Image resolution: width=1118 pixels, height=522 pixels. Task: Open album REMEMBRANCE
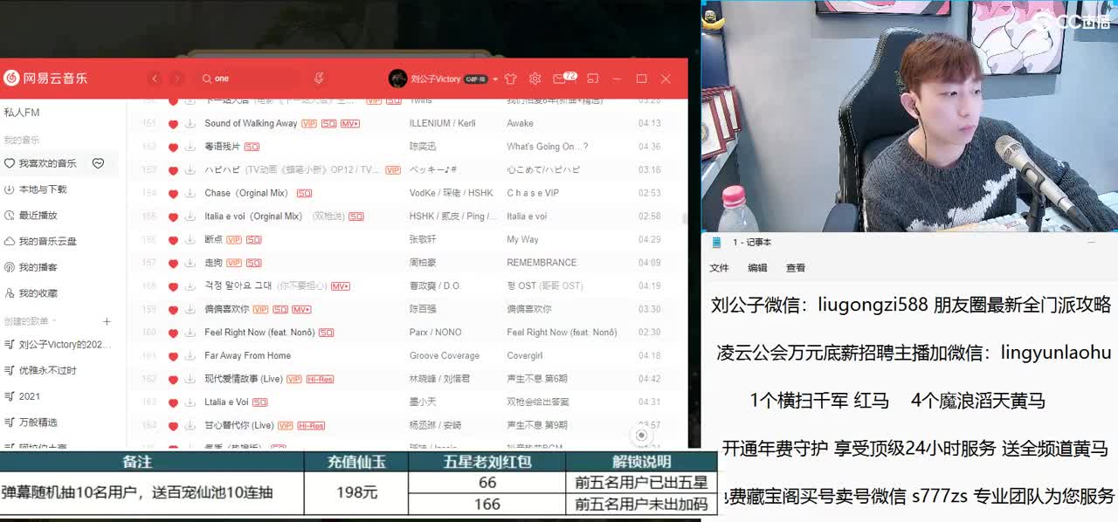coord(542,263)
